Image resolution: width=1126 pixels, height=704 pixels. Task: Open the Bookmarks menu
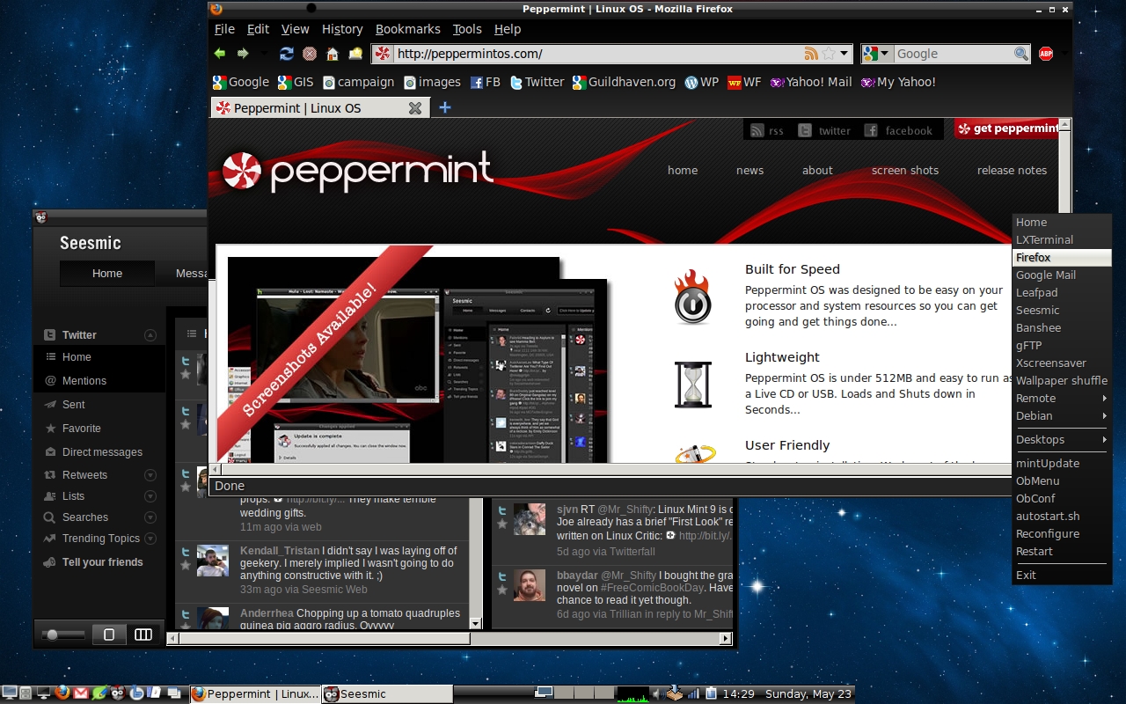coord(408,29)
